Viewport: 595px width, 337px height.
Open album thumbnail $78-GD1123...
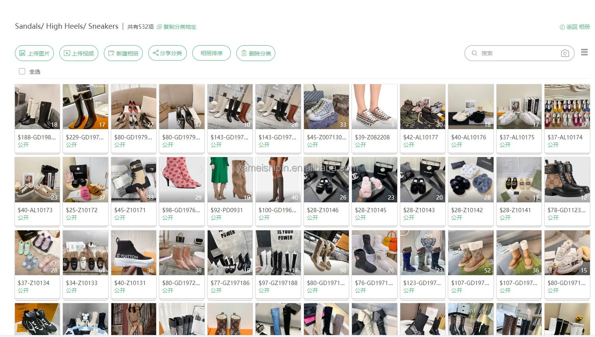click(567, 180)
